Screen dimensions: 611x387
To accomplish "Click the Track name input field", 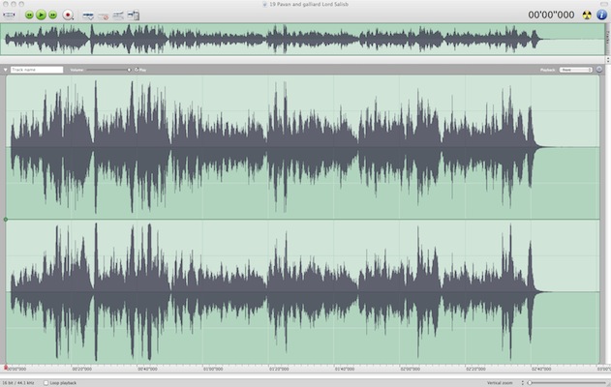I will point(37,70).
